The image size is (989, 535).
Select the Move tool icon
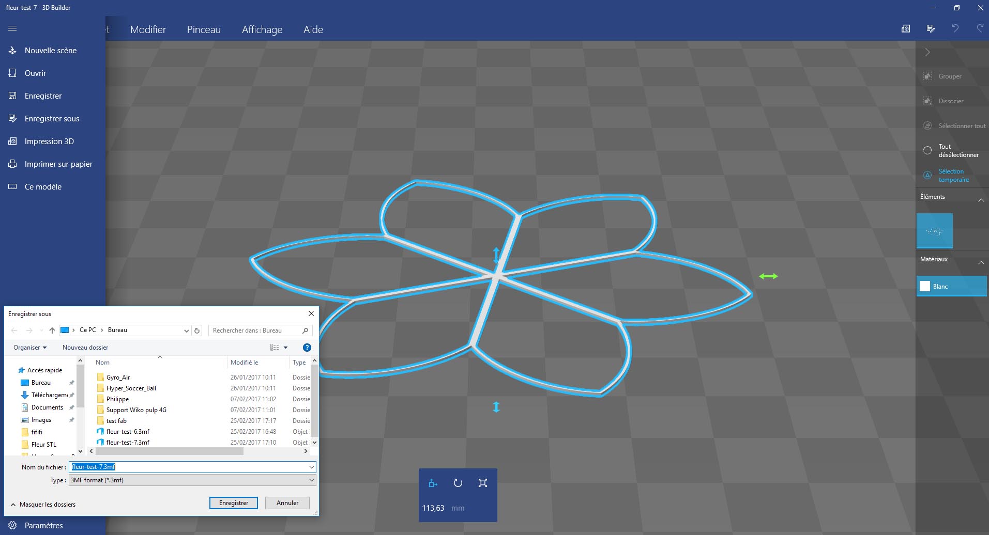[433, 483]
